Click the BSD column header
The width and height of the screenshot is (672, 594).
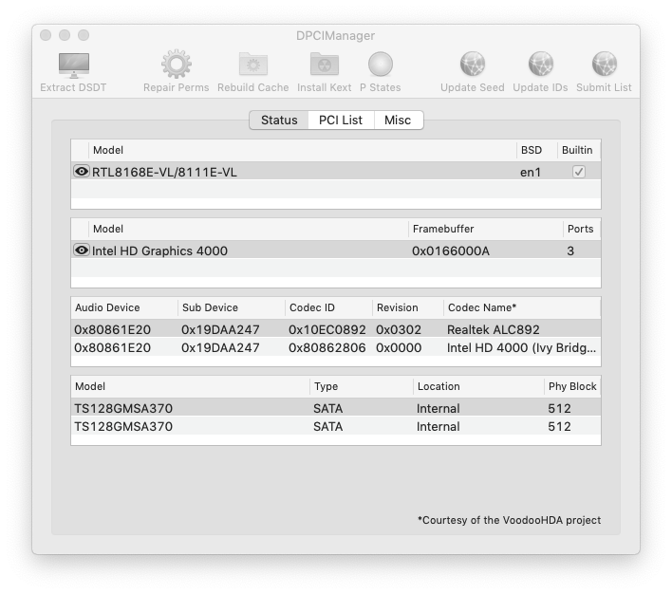(x=537, y=150)
